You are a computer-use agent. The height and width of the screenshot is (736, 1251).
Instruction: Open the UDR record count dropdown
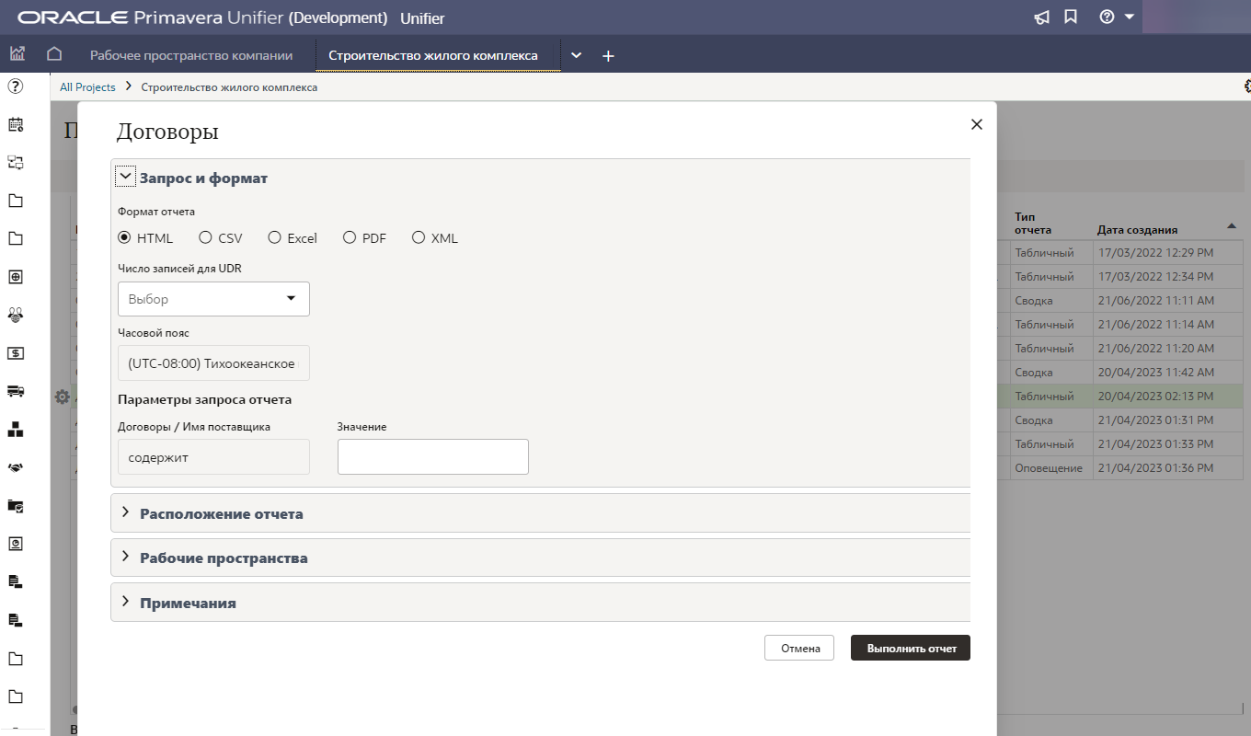pos(213,299)
